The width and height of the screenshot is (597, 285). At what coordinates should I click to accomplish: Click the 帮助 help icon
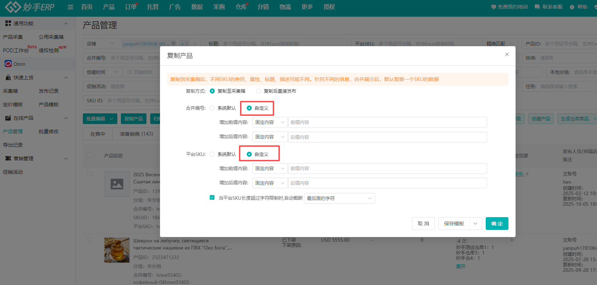[x=572, y=7]
